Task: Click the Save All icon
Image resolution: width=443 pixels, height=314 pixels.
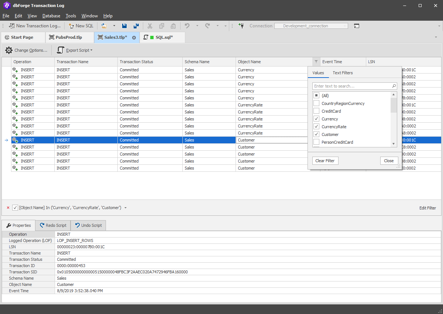Action: pos(136,26)
